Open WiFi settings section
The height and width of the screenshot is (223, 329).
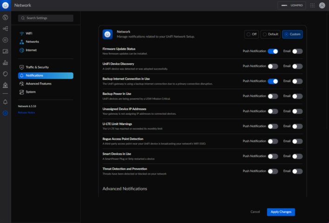tap(29, 33)
